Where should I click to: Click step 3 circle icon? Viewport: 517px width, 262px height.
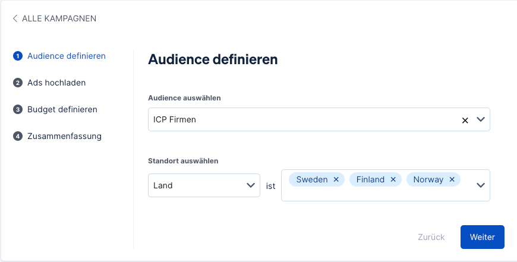tap(18, 110)
